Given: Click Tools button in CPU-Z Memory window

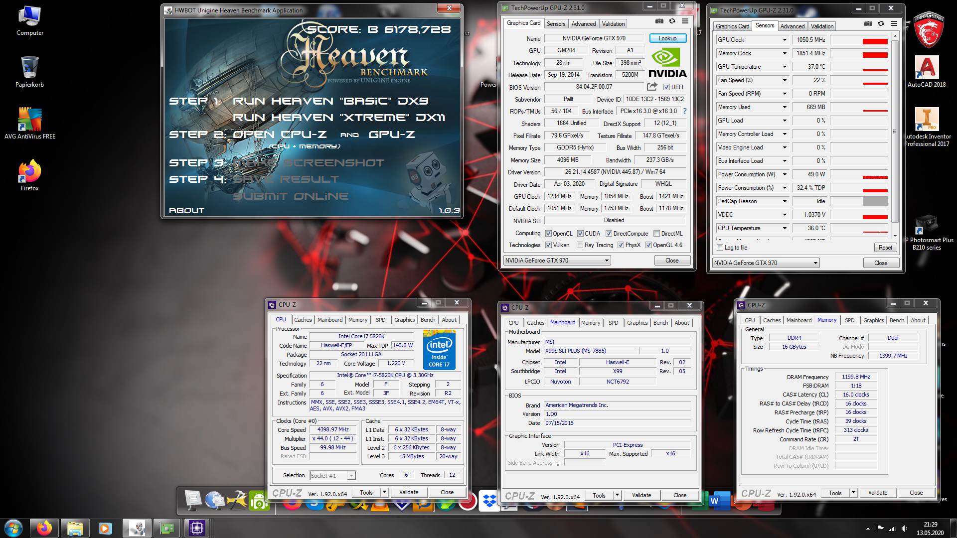Looking at the screenshot, I should point(835,493).
